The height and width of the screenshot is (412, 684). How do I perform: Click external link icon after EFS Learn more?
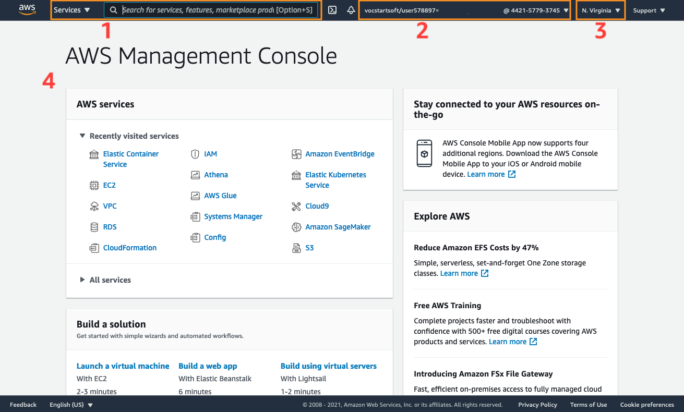click(485, 273)
